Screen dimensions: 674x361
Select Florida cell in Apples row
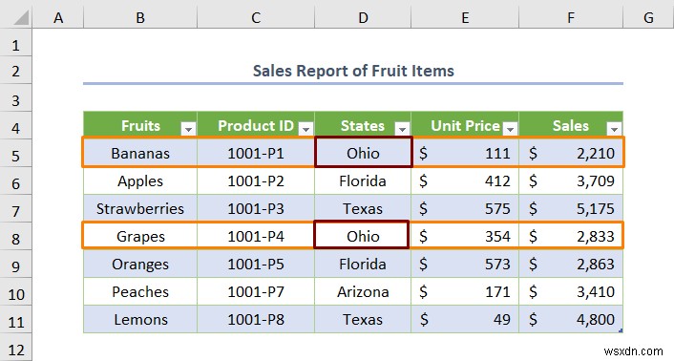point(363,180)
